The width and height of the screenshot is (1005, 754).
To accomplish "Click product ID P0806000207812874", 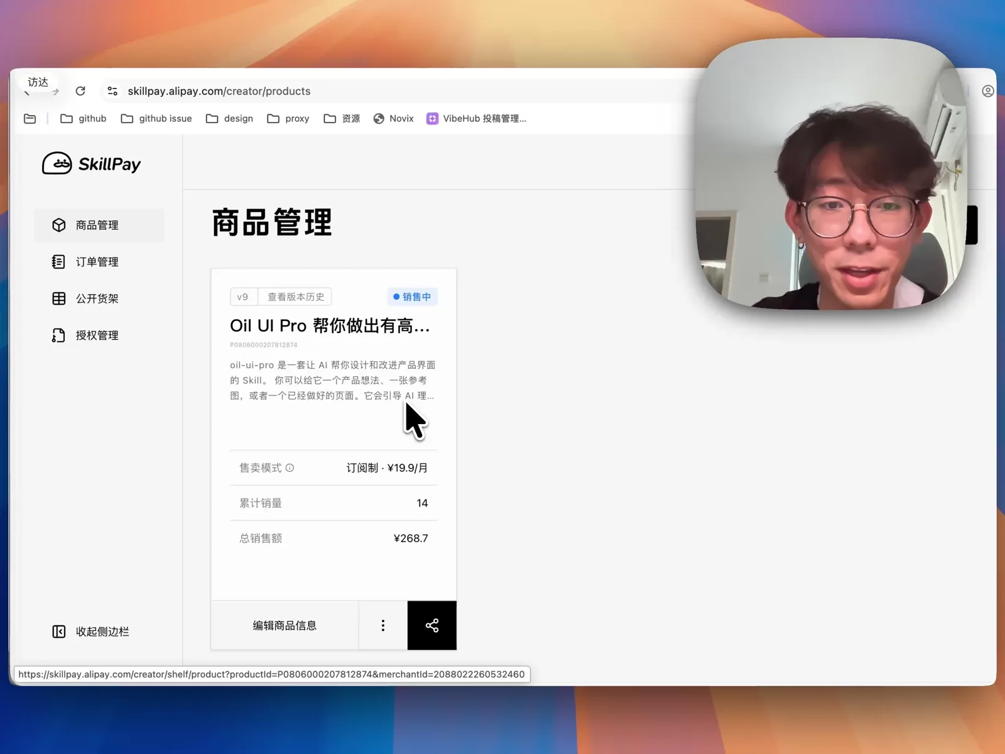I will tap(264, 345).
